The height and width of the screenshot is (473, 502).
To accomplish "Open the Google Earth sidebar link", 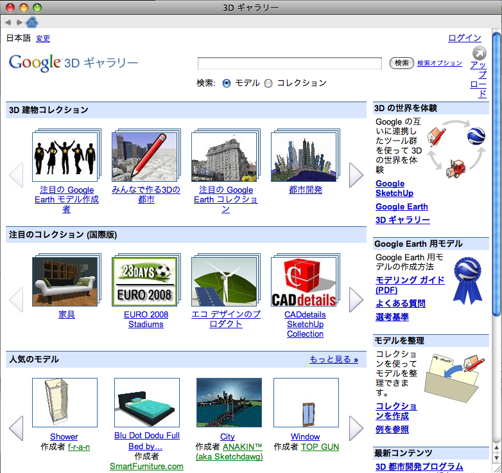I will pos(402,207).
